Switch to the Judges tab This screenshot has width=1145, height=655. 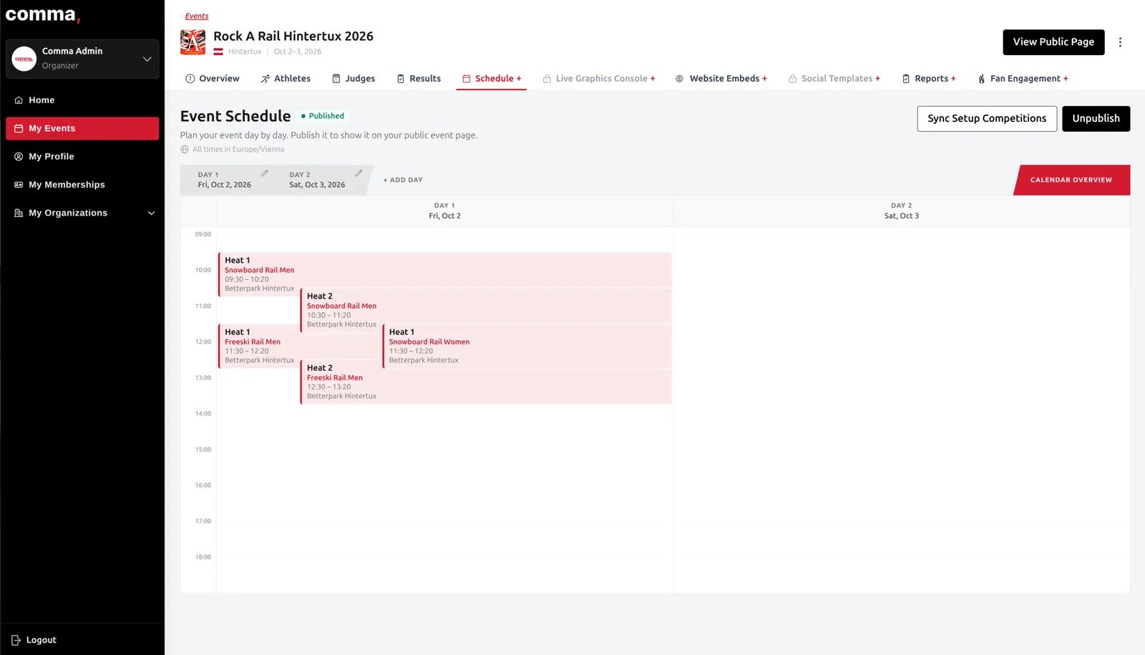(x=354, y=79)
